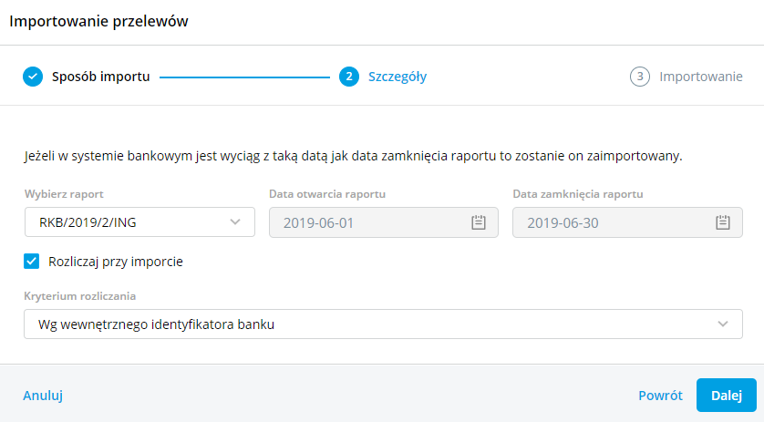
Task: Select the Szczegóły step label
Action: pos(397,77)
